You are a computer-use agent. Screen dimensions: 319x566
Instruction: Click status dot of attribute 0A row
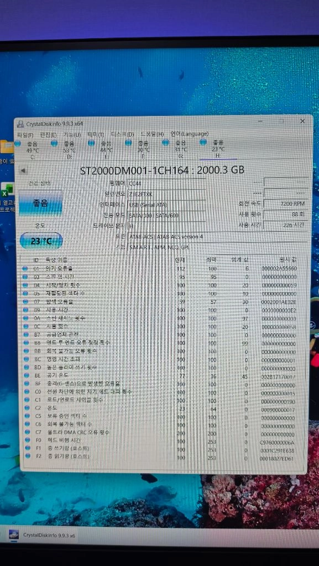point(25,318)
